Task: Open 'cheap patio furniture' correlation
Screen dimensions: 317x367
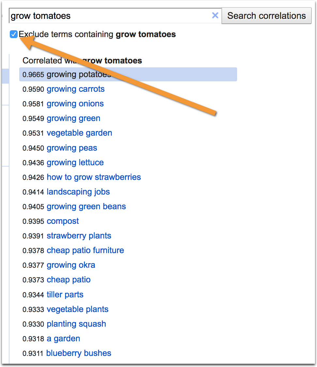Action: [85, 251]
